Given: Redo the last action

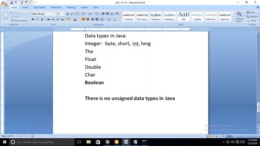Looking at the screenshot, I should [22, 2].
